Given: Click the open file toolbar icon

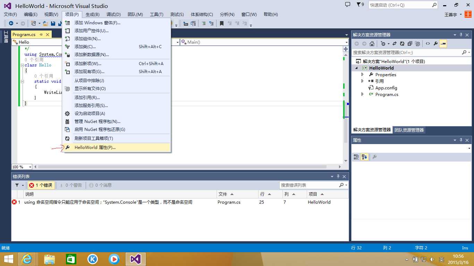Looking at the screenshot, I should point(46,24).
